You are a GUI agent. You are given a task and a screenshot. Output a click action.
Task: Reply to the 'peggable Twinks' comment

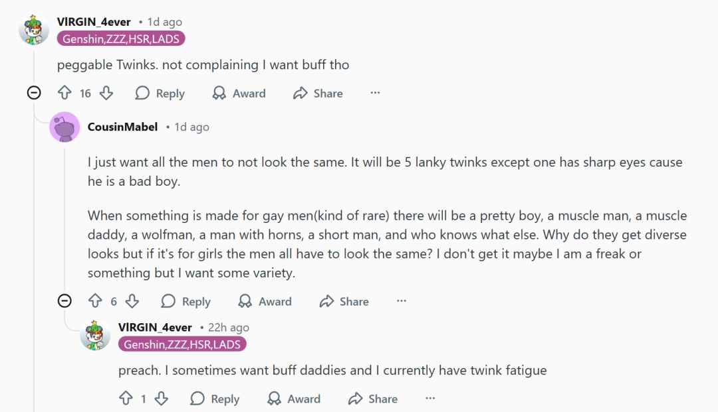click(x=160, y=94)
